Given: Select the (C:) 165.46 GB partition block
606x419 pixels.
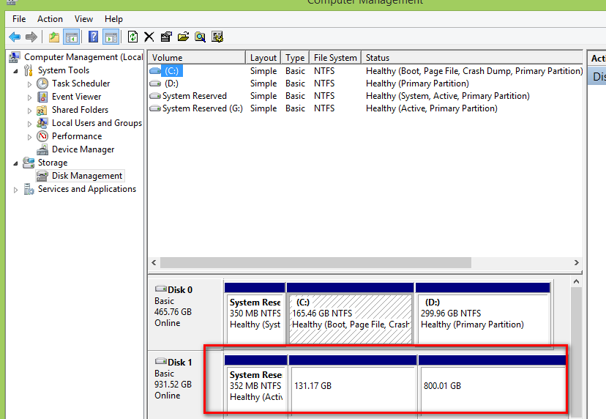Looking at the screenshot, I should (350, 314).
